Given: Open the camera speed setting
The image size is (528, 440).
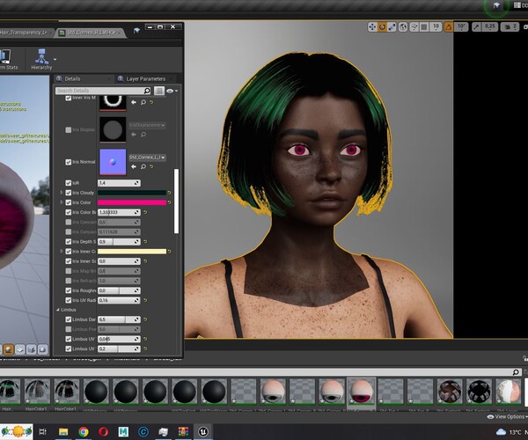Looking at the screenshot, I should point(510,27).
